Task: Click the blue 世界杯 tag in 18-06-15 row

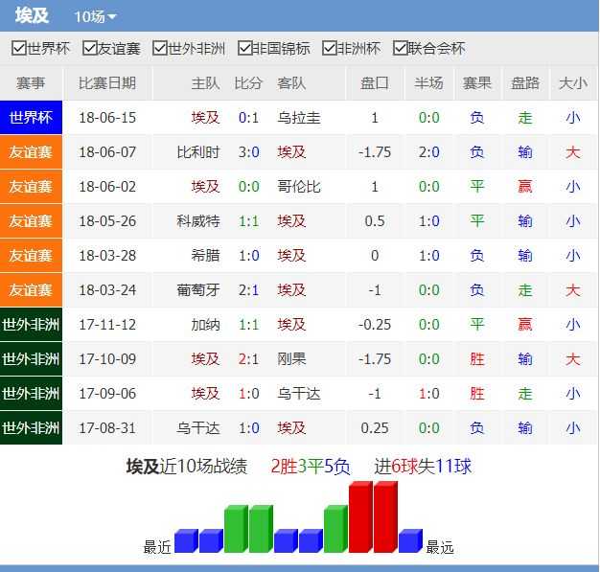Action: click(31, 118)
